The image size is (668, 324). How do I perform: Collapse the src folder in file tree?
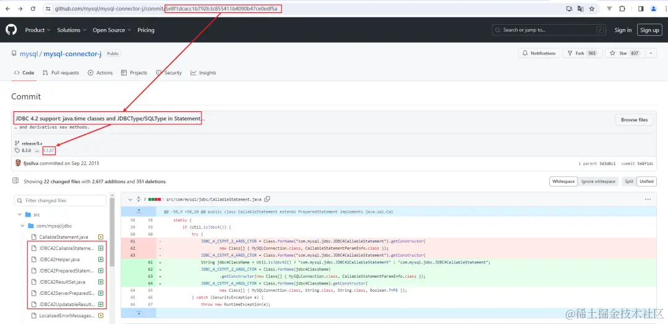[x=19, y=215]
